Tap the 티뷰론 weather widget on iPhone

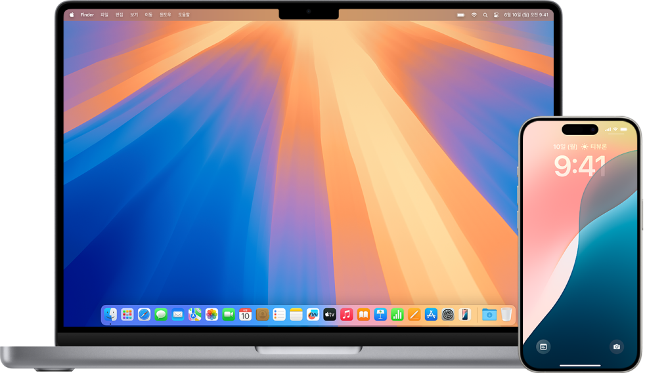(594, 146)
